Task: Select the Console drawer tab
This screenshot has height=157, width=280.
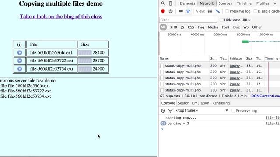Action: (x=168, y=103)
